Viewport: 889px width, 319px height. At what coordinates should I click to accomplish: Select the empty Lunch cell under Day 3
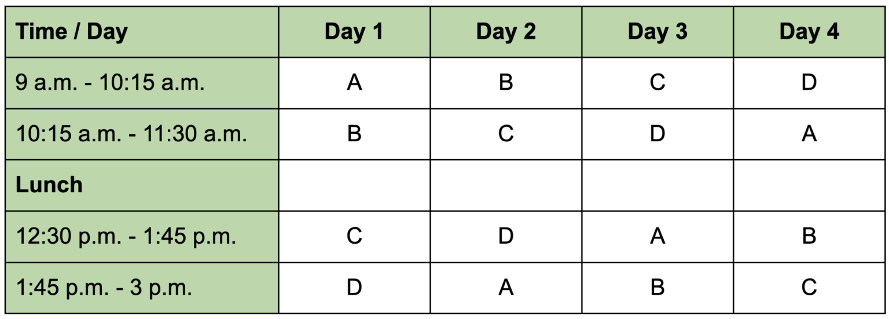[x=657, y=185]
